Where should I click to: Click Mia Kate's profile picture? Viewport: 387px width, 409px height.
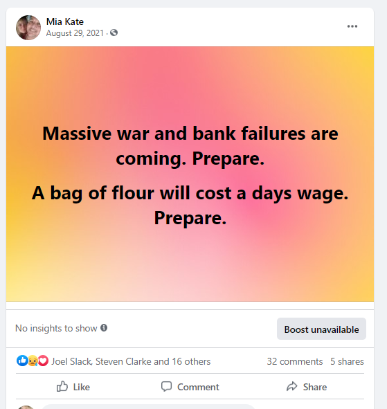click(x=28, y=28)
